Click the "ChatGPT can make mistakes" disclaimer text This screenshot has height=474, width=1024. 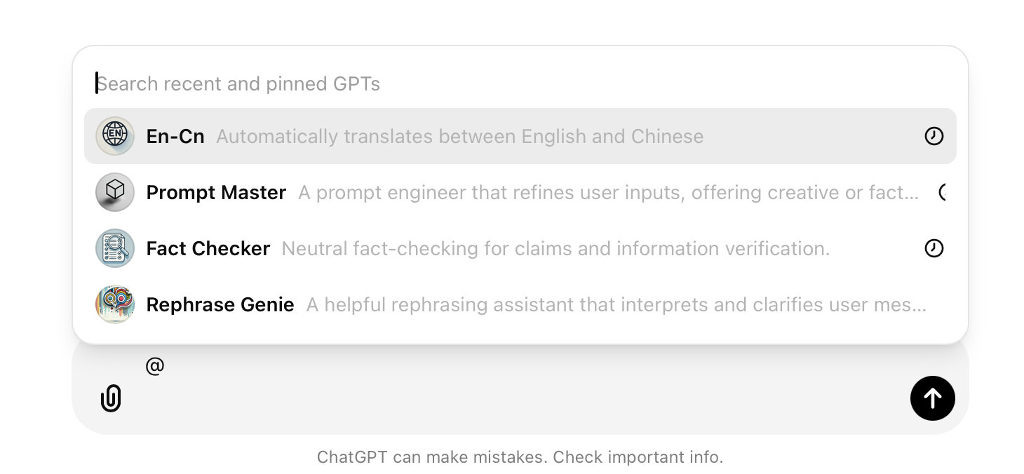click(520, 457)
